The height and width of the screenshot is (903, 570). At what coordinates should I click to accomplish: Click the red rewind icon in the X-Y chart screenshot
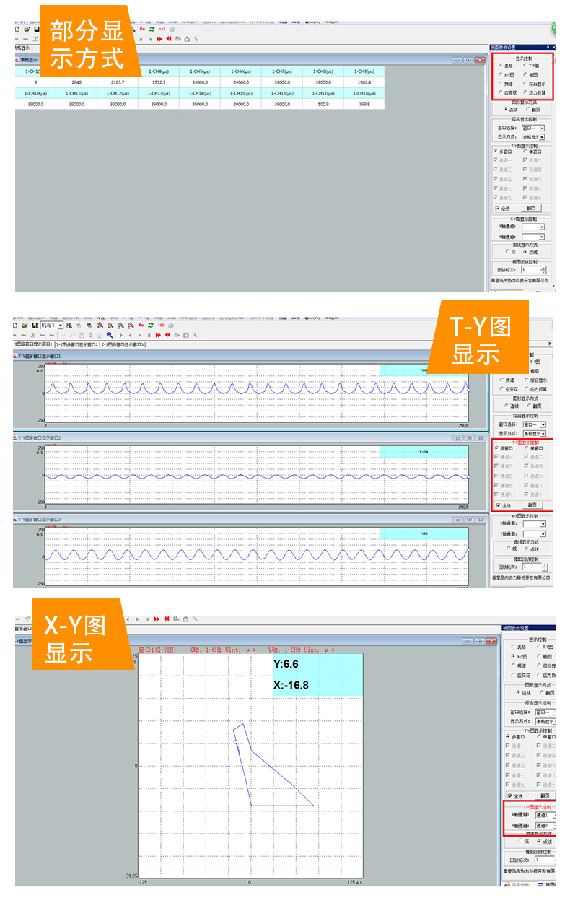(166, 619)
